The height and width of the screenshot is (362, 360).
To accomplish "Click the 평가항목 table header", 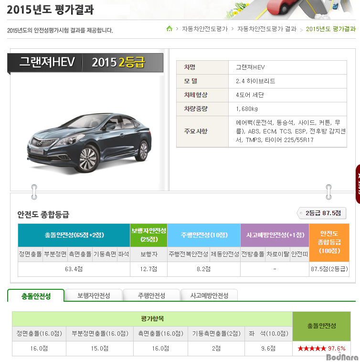I will 152,319.
